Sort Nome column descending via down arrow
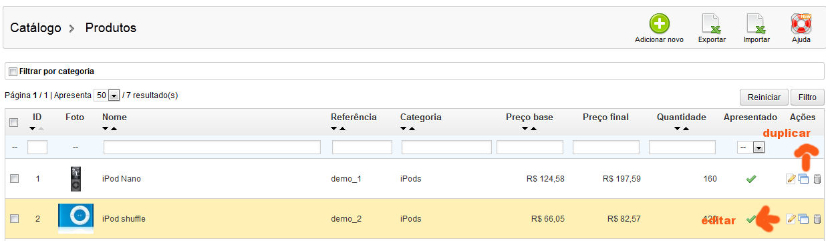 coord(106,128)
